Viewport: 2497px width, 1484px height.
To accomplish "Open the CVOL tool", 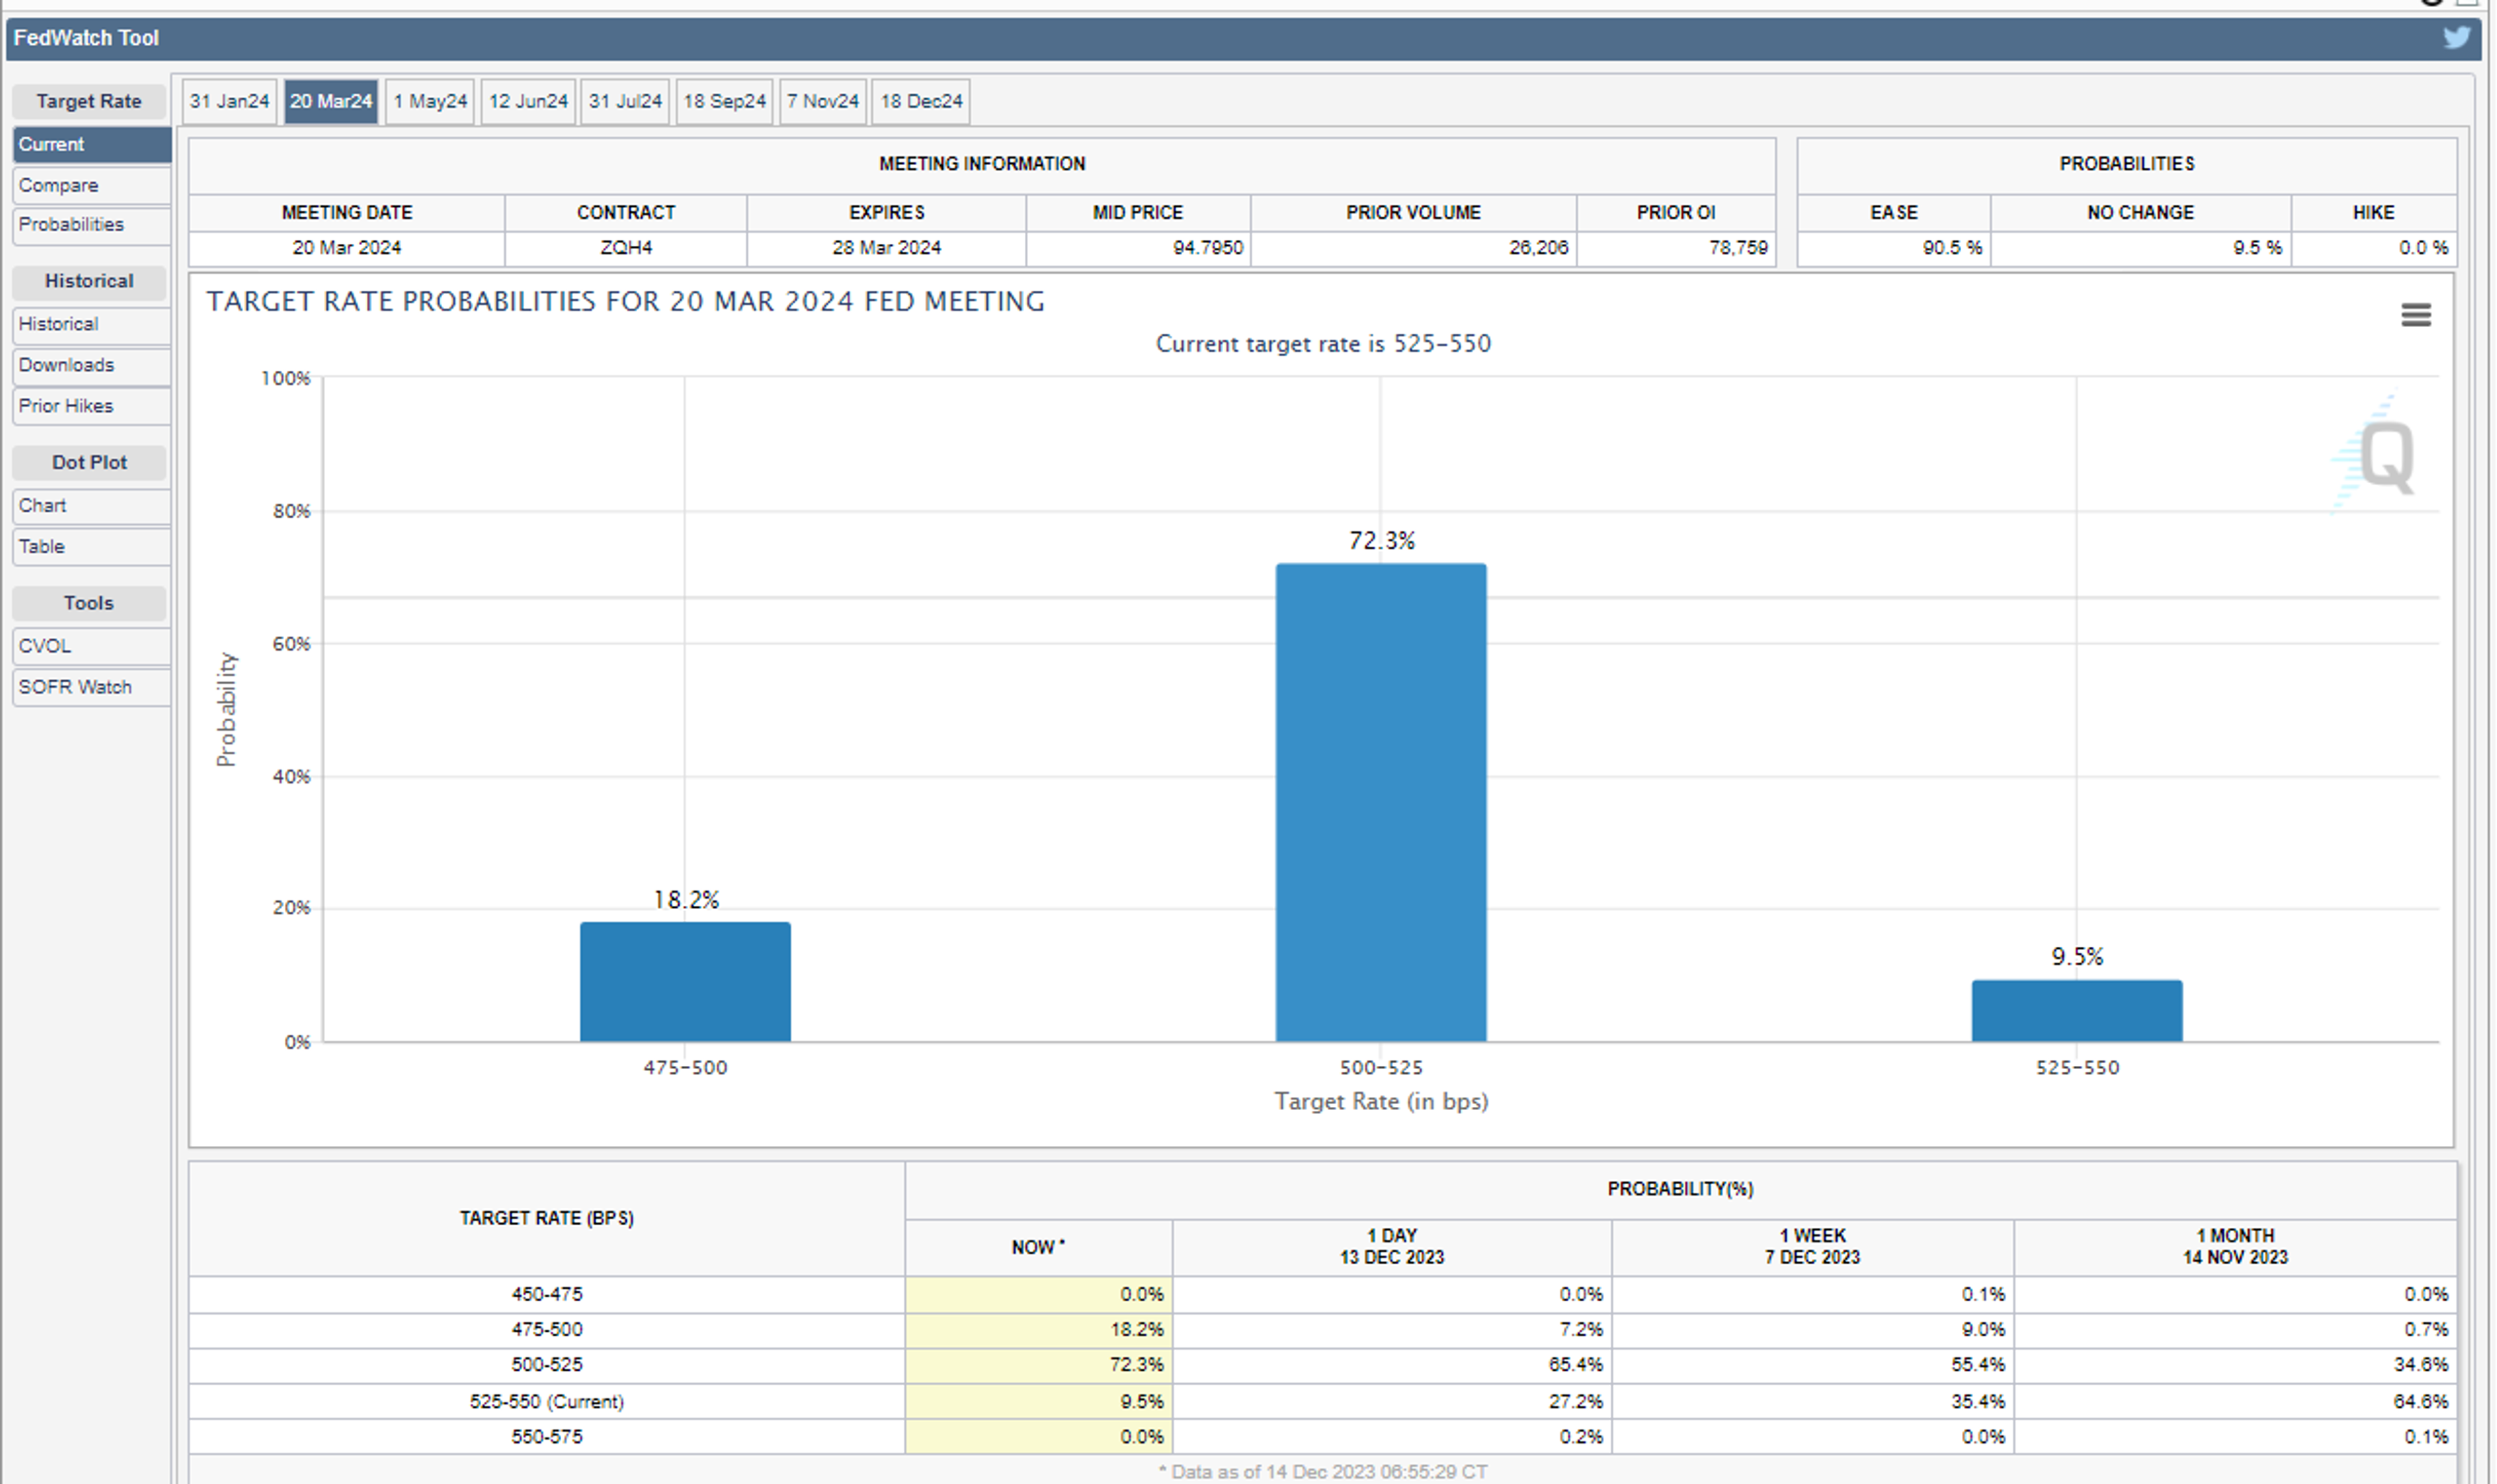I will pos(92,646).
